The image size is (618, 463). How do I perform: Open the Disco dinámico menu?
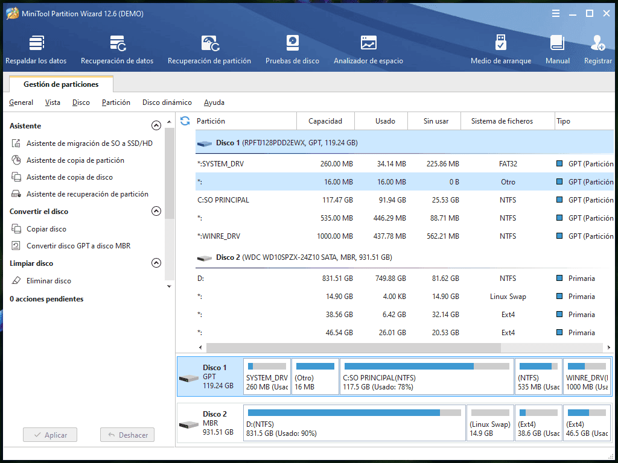[x=167, y=102]
